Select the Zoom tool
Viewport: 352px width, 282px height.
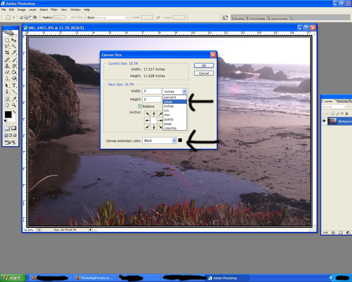pos(14,105)
